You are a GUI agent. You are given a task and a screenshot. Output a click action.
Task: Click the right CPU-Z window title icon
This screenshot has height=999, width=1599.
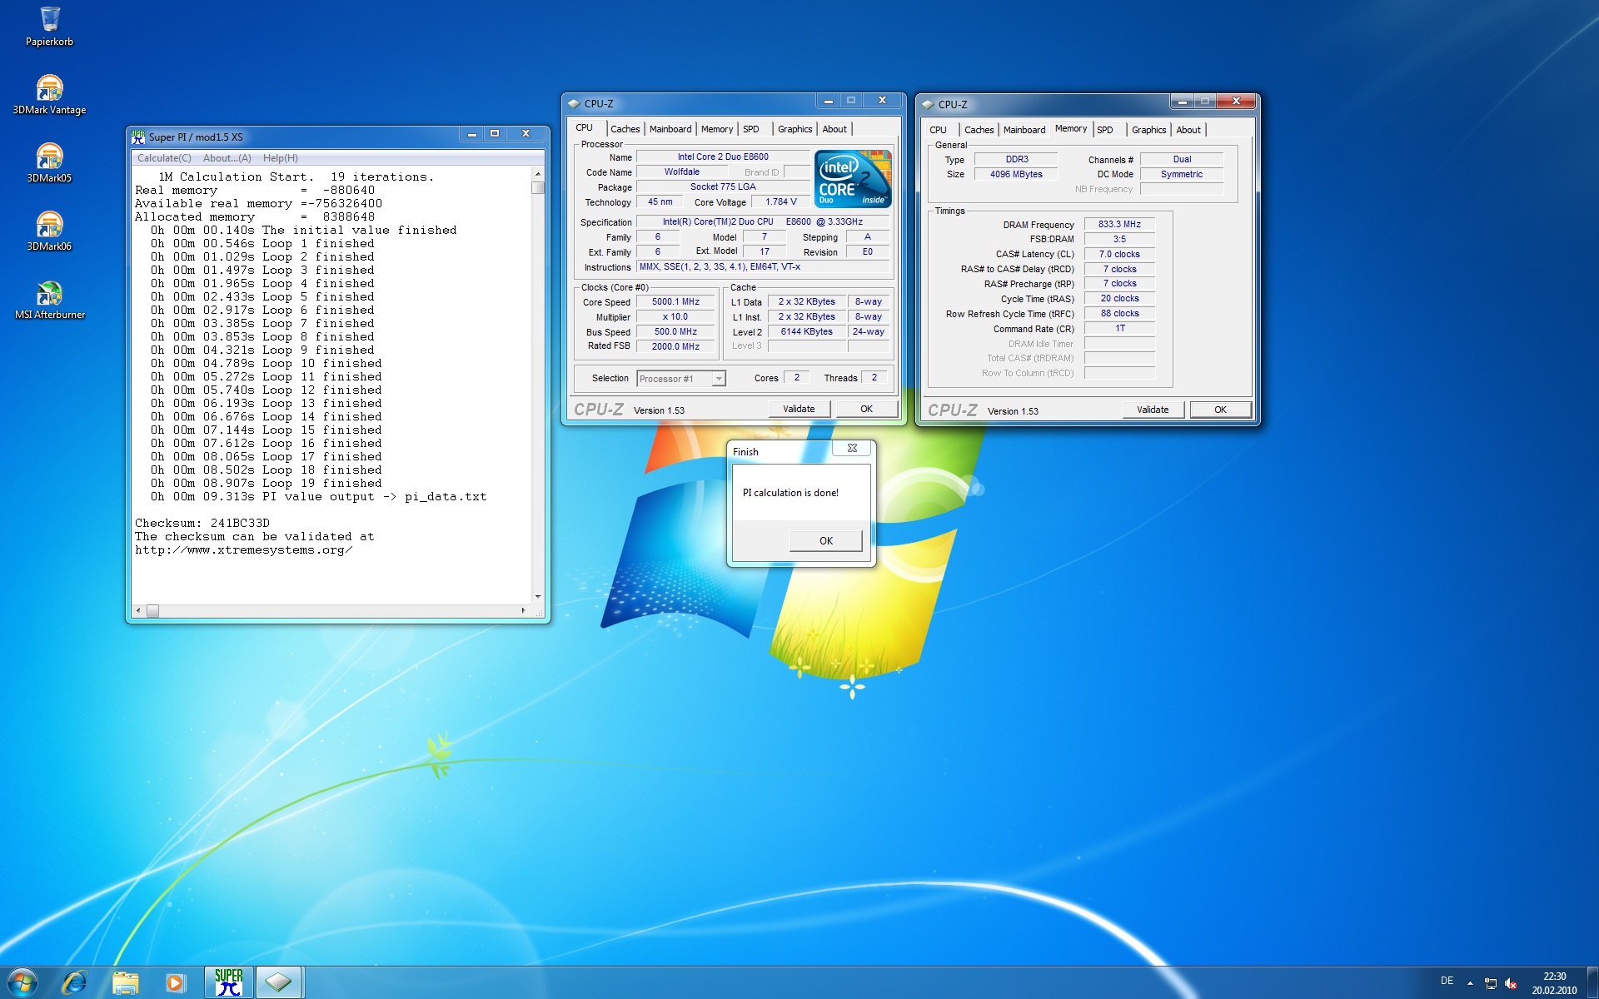[928, 105]
